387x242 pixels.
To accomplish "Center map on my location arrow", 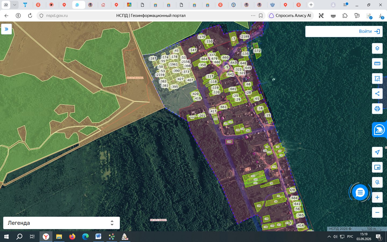I will coord(377,152).
